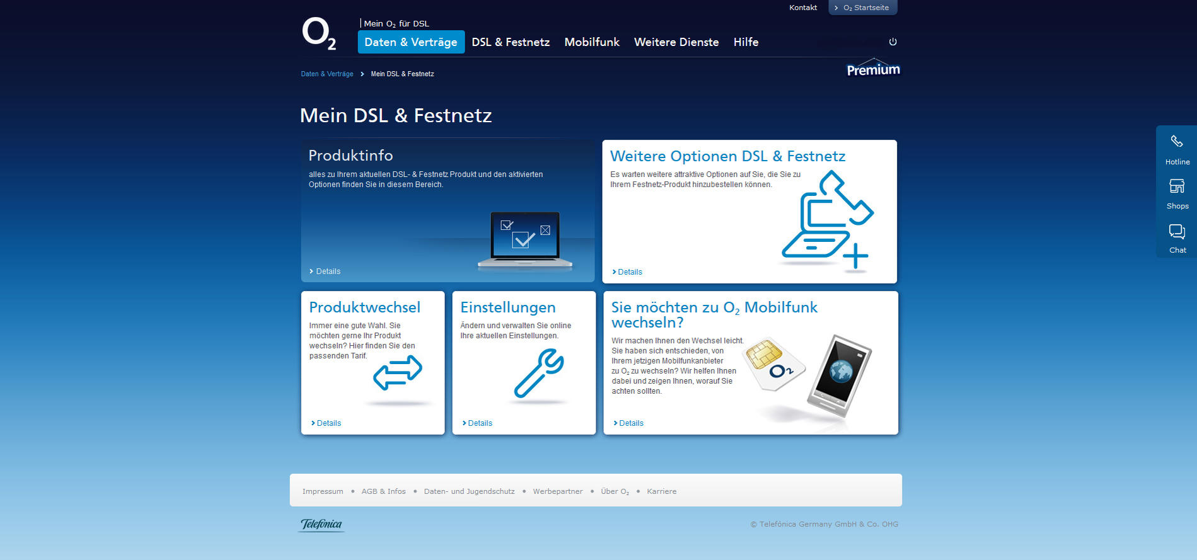
Task: Click the Premium badge
Action: pyautogui.click(x=873, y=68)
